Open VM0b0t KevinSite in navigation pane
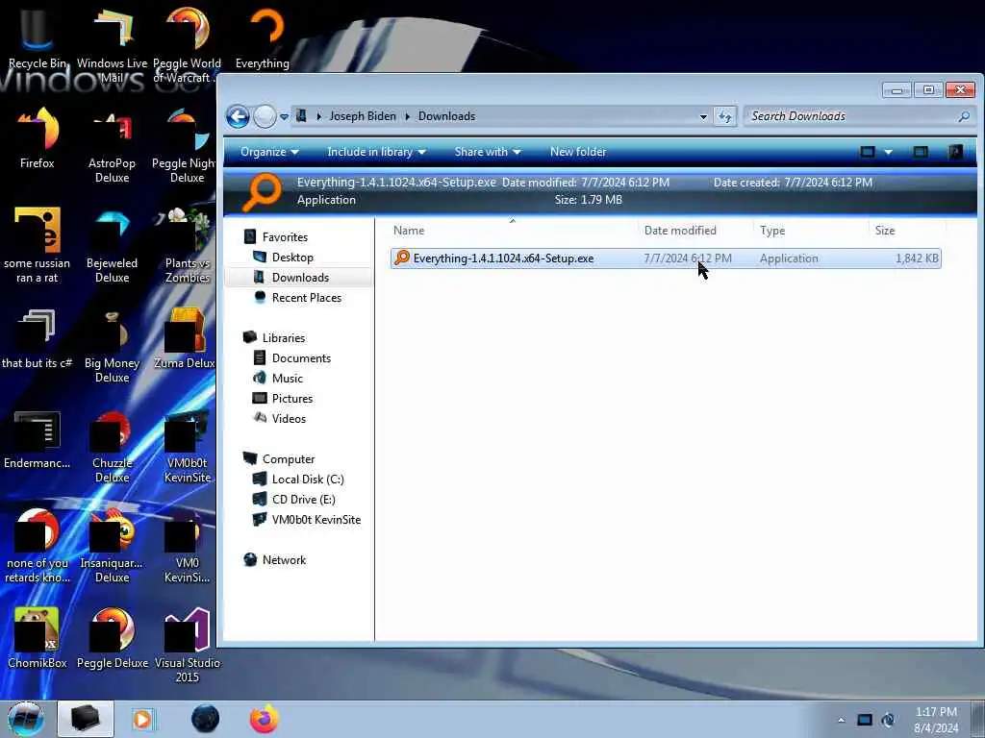The height and width of the screenshot is (738, 985). 316,520
